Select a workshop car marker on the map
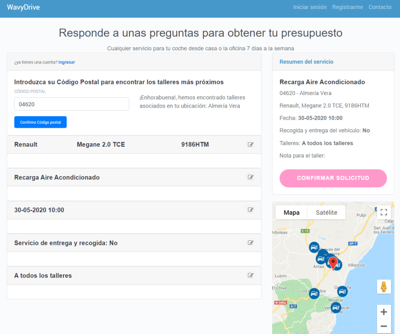 (x=314, y=247)
